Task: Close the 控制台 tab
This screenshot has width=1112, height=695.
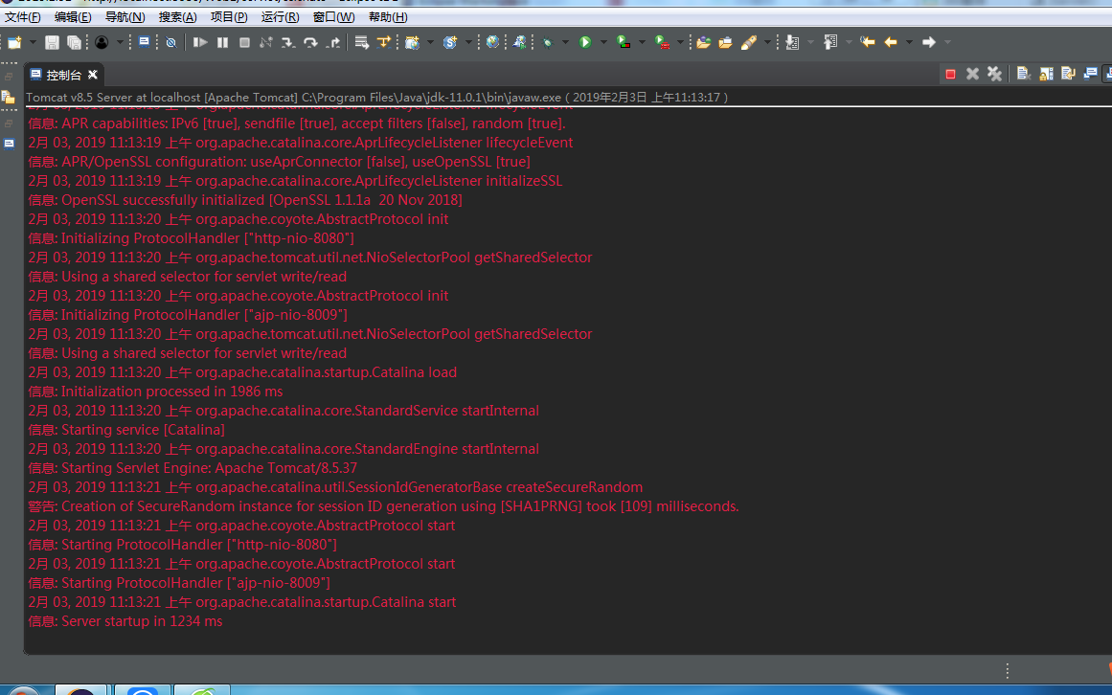Action: (x=93, y=75)
